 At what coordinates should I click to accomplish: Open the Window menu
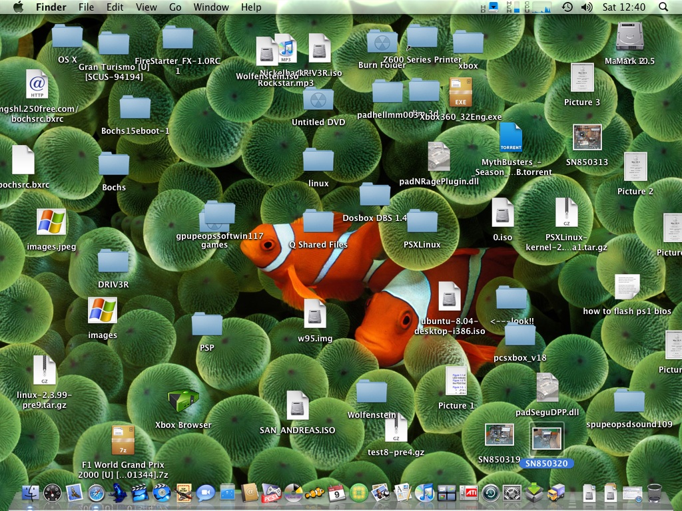point(210,7)
